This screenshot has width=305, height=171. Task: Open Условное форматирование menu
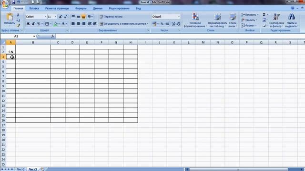click(x=195, y=20)
